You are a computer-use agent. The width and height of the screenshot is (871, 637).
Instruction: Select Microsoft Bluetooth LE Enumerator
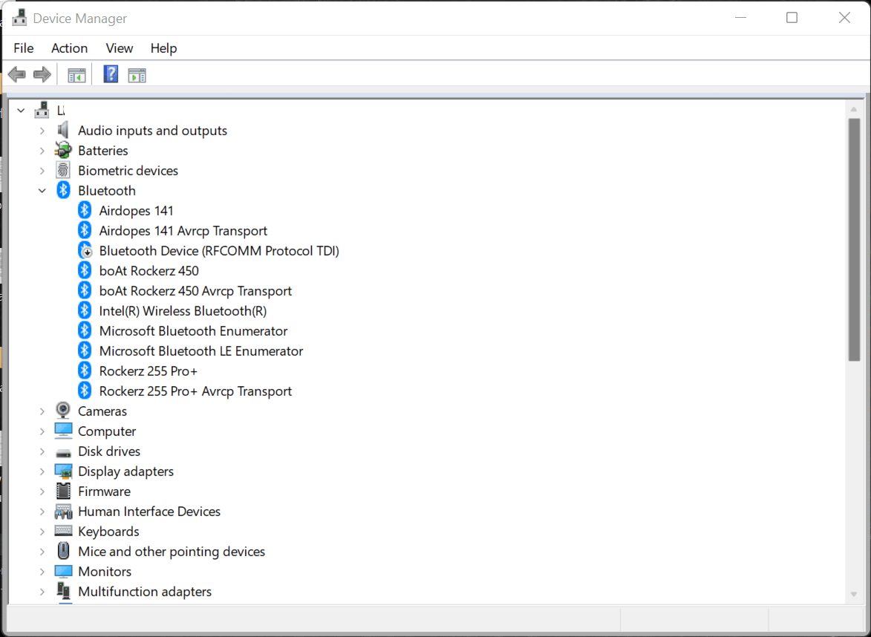pos(201,350)
